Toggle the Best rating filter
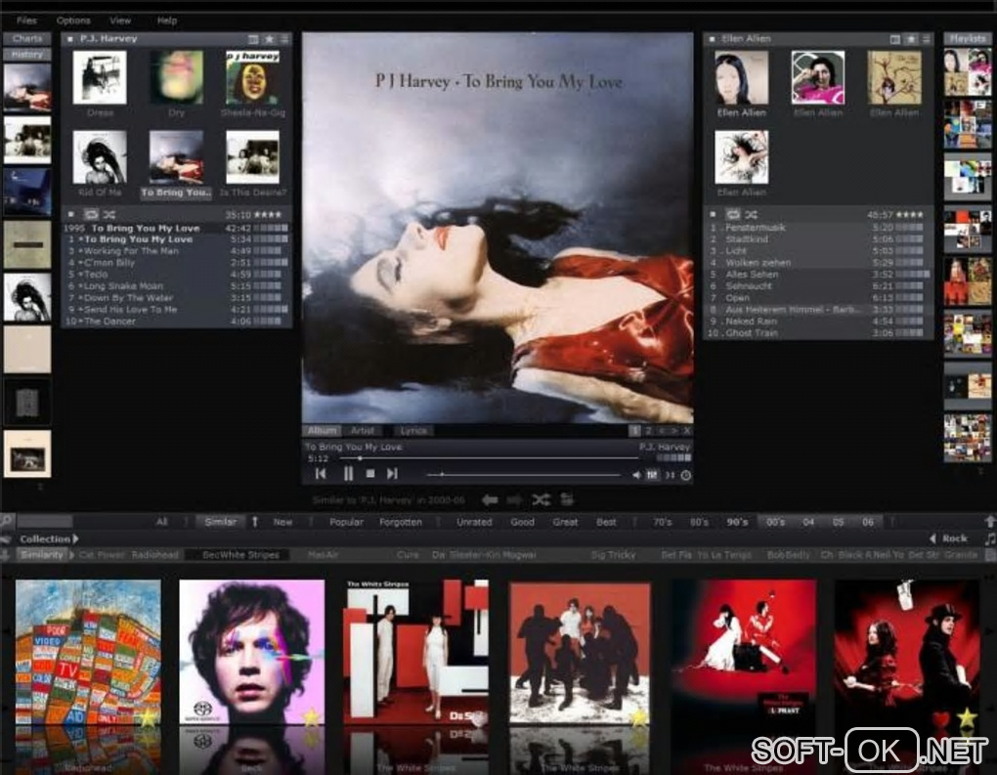Viewport: 997px width, 775px height. pyautogui.click(x=606, y=522)
